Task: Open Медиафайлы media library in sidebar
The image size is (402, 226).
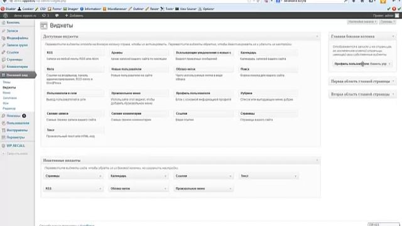Action: pos(17,38)
